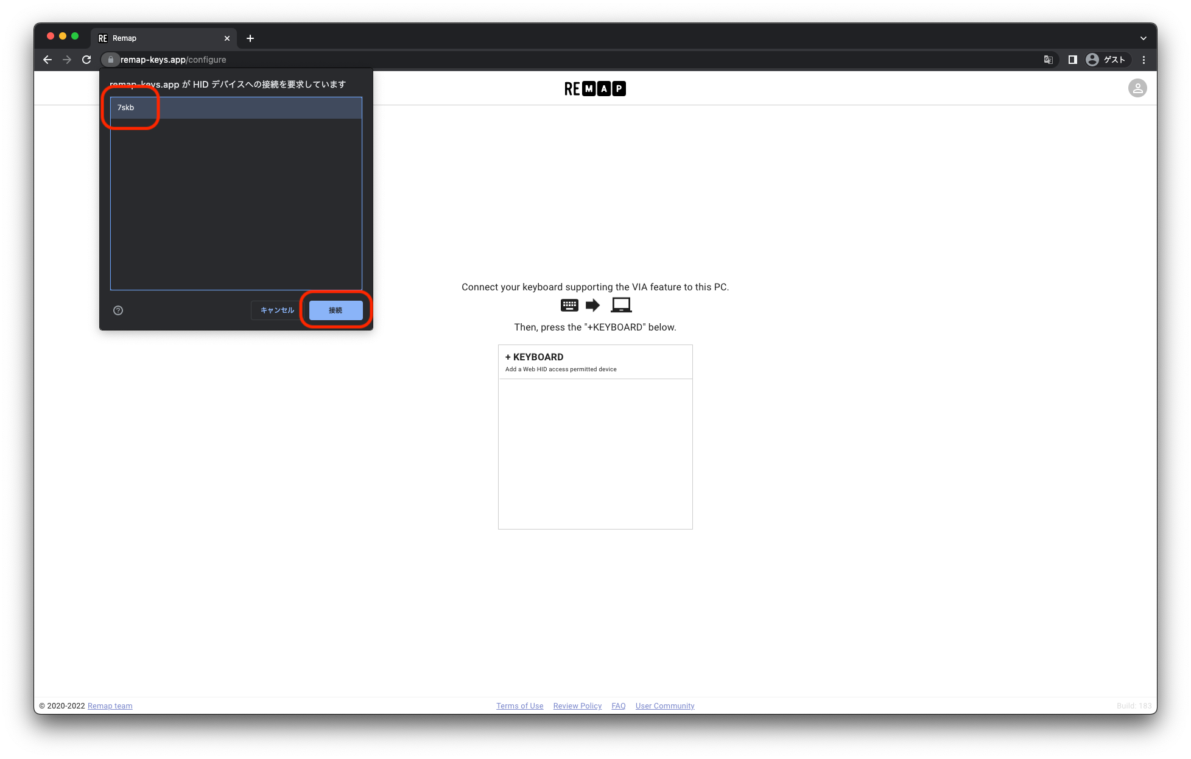This screenshot has width=1191, height=759.
Task: Click the laptop icon in the instructions
Action: tap(621, 305)
